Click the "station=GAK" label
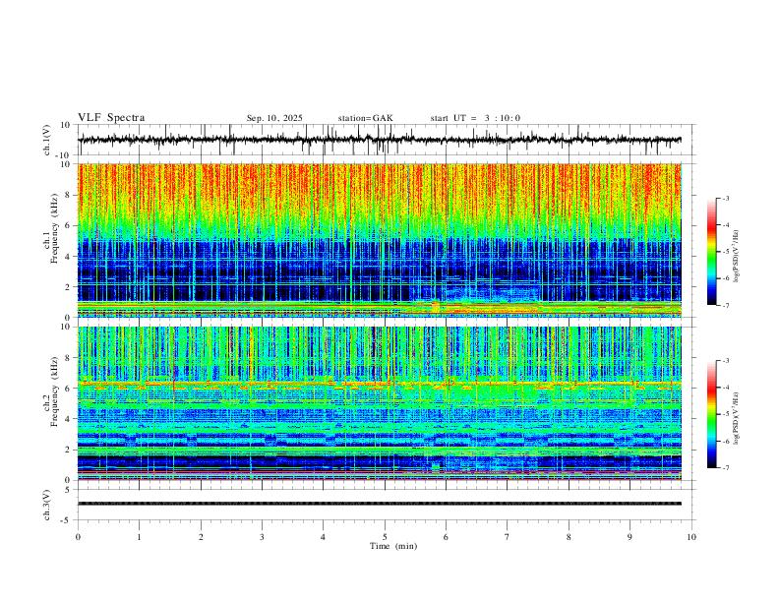 point(365,118)
